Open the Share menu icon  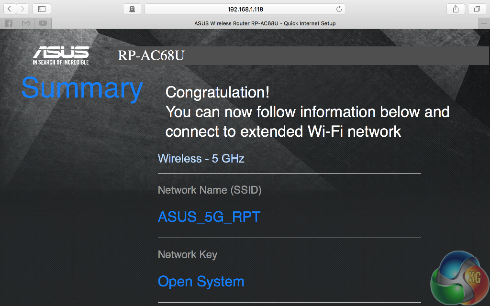[456, 9]
